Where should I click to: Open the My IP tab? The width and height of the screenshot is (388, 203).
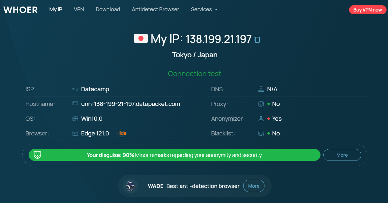56,9
